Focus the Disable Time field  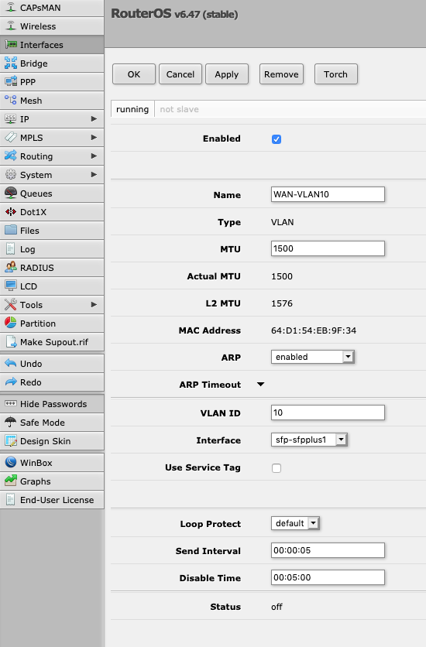[328, 577]
